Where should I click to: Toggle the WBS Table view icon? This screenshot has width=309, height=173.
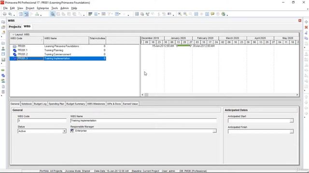pos(21,14)
